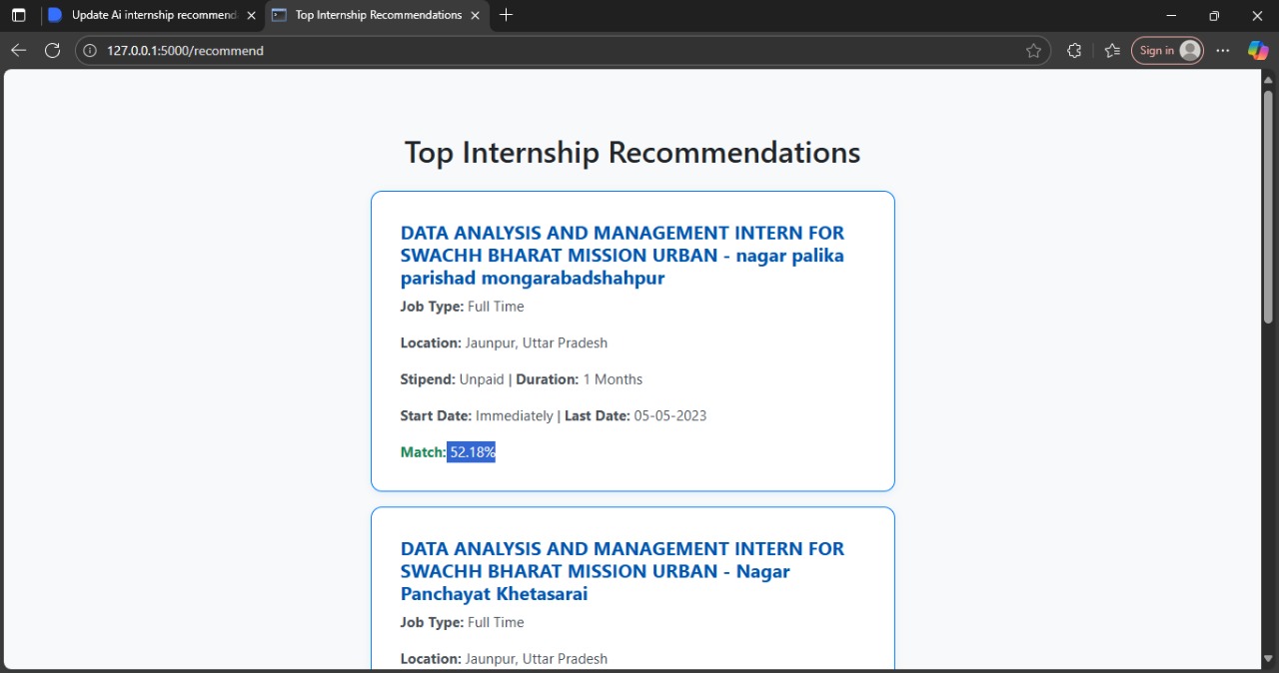
Task: Click Last Date 05-05-2023 text
Action: tap(636, 415)
